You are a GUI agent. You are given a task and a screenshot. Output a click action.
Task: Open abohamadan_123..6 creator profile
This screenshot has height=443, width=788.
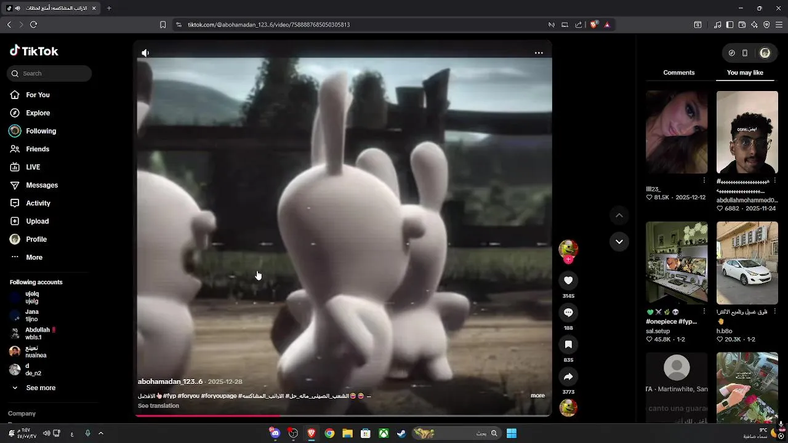click(x=170, y=381)
